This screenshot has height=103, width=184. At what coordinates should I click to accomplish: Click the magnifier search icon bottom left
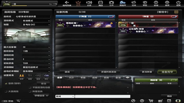click(18, 101)
